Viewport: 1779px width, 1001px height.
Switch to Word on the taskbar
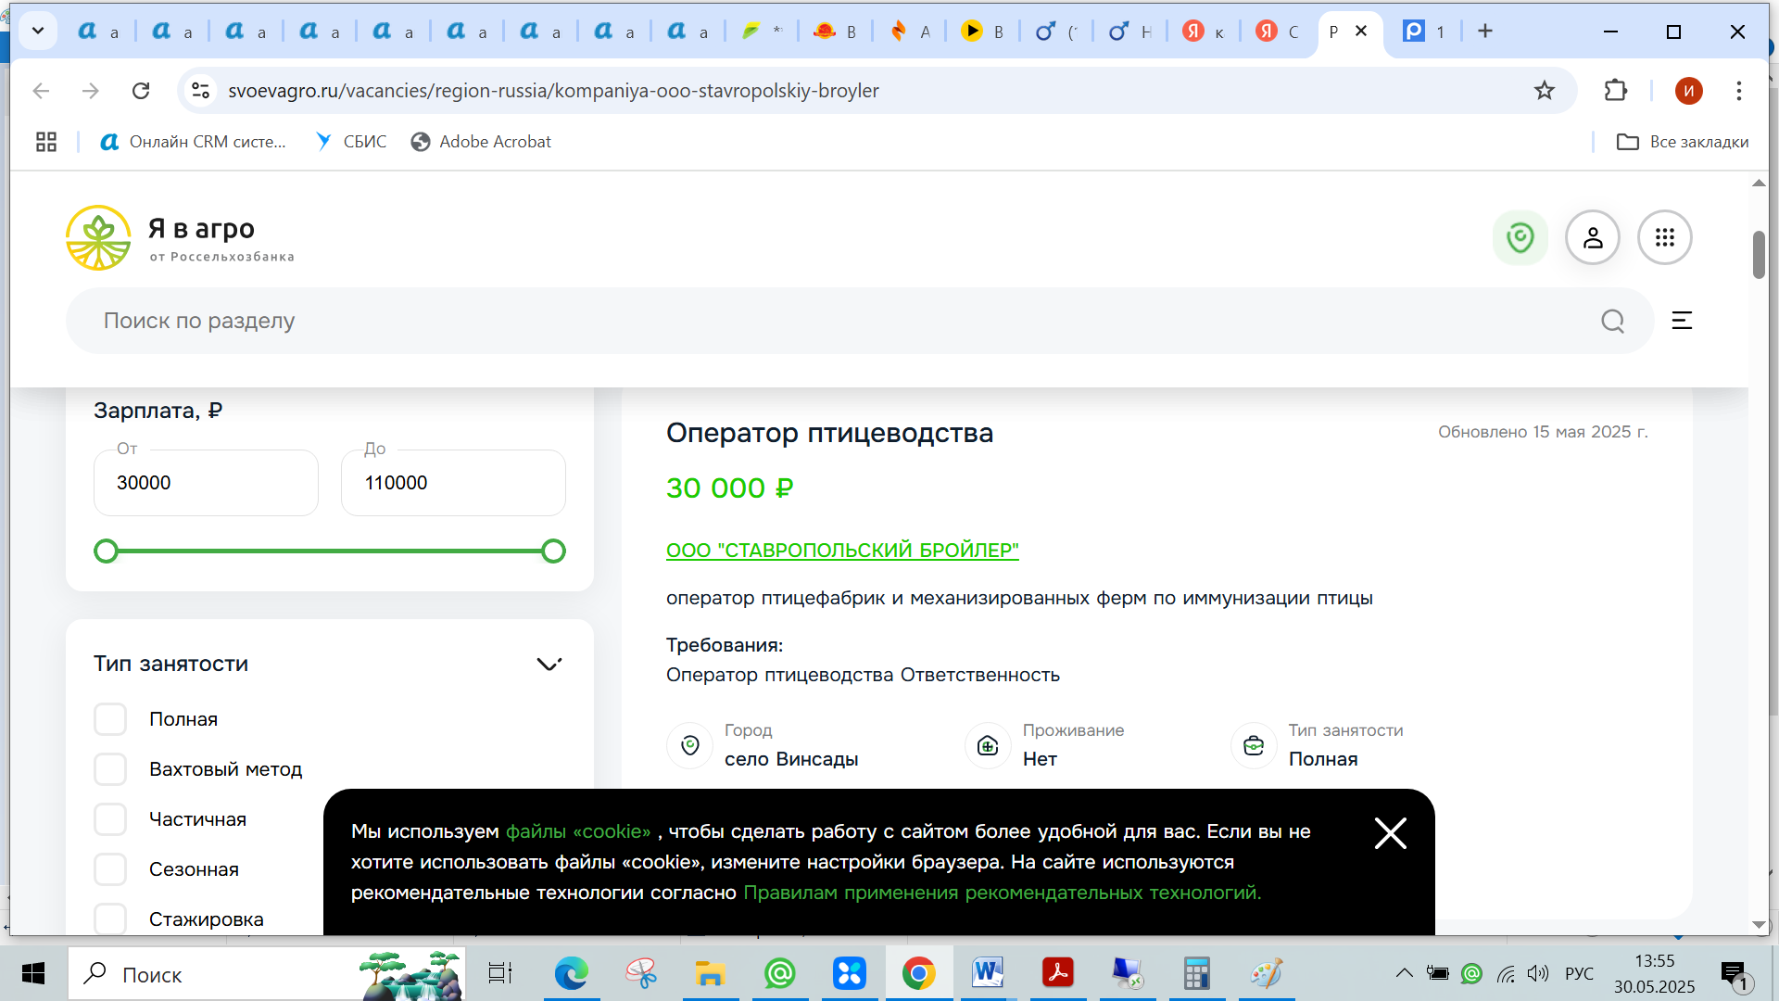pyautogui.click(x=988, y=974)
